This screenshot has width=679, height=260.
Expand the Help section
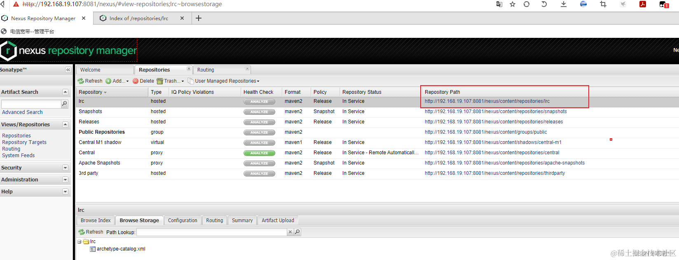coord(65,191)
